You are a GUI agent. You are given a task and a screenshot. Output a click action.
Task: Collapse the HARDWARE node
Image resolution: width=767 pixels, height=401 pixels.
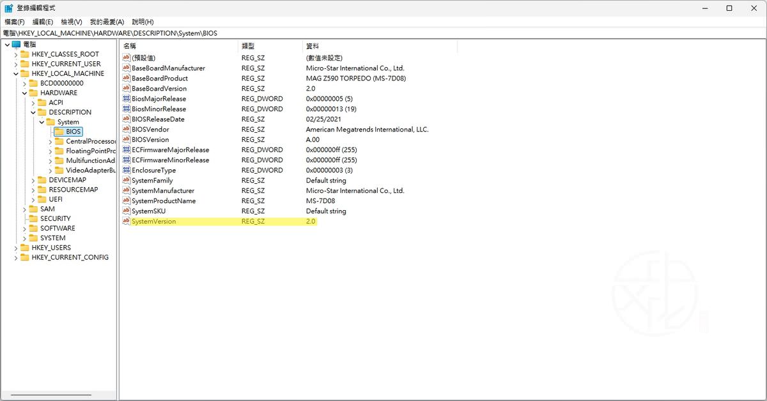[24, 93]
